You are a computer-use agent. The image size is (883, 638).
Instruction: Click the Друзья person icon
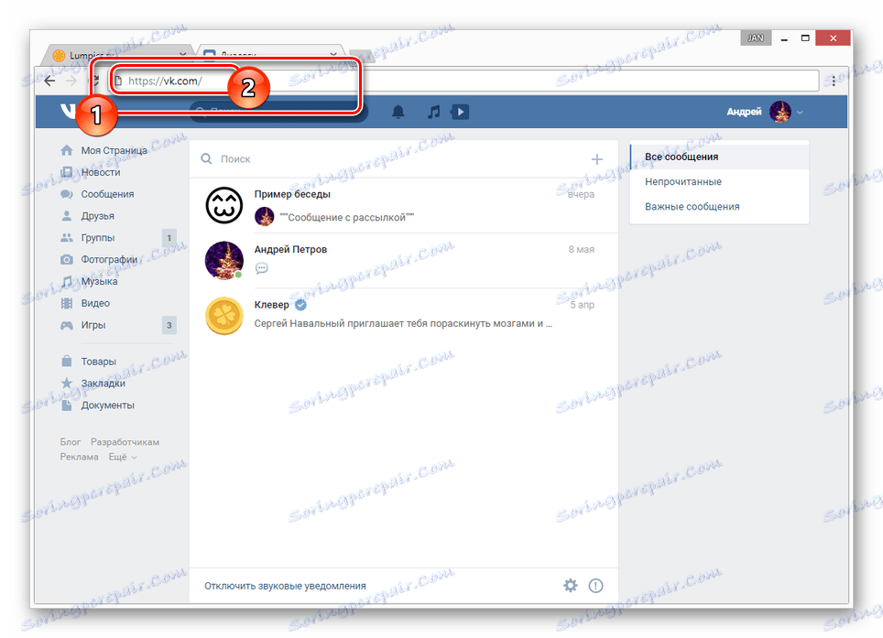(67, 215)
